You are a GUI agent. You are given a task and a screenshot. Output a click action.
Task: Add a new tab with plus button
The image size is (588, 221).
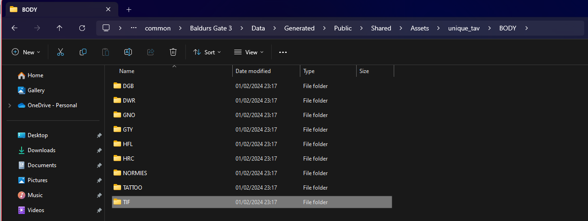click(x=129, y=9)
